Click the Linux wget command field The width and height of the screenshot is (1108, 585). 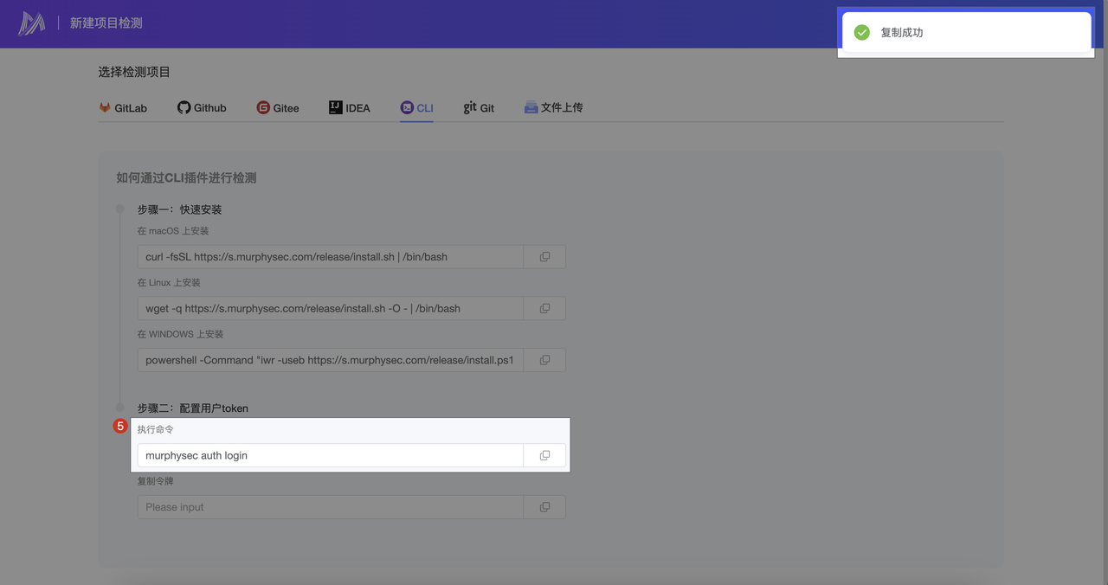pos(330,308)
